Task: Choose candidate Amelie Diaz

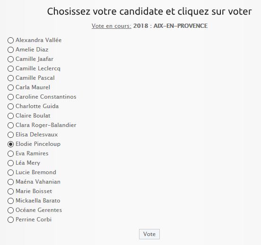Action: [x=10, y=50]
